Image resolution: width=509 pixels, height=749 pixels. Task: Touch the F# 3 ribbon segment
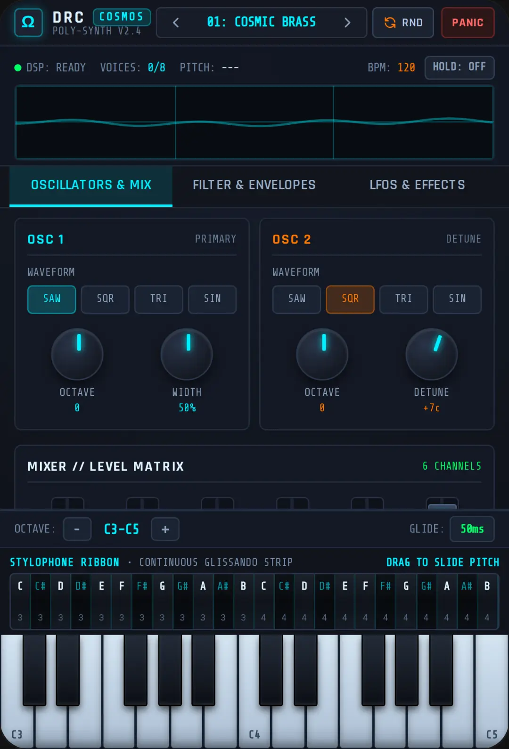pos(142,602)
